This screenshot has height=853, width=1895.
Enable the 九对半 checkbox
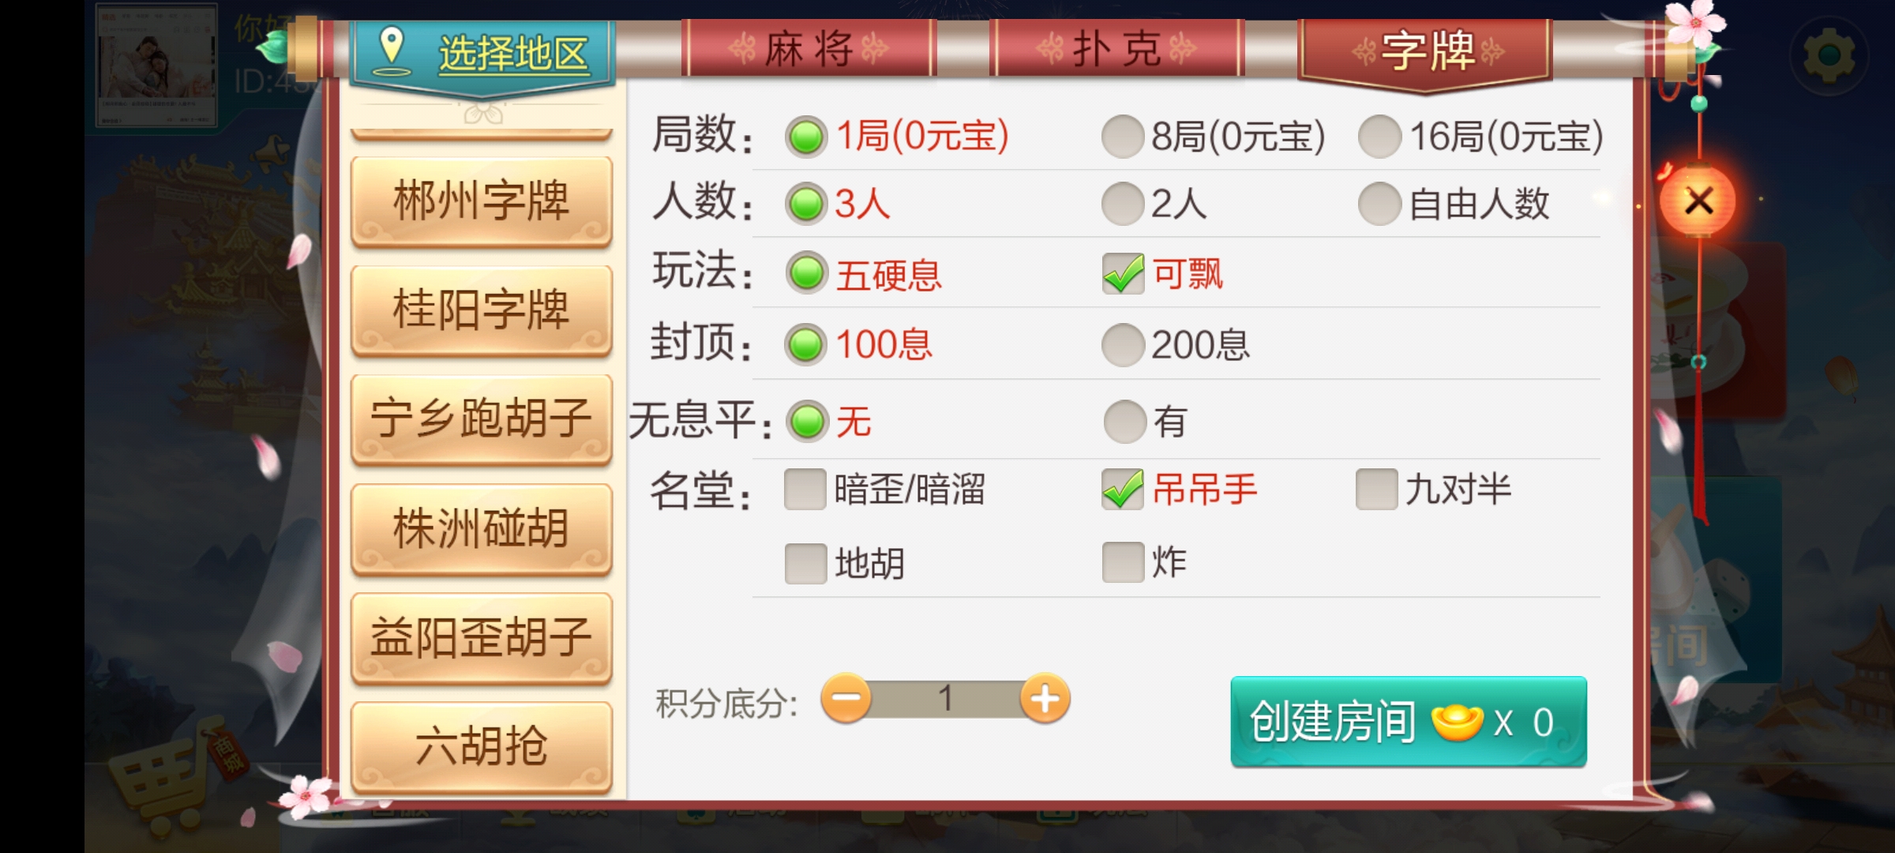pyautogui.click(x=1376, y=490)
